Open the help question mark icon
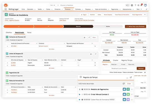The height and width of the screenshot is (106, 153). 135,5
